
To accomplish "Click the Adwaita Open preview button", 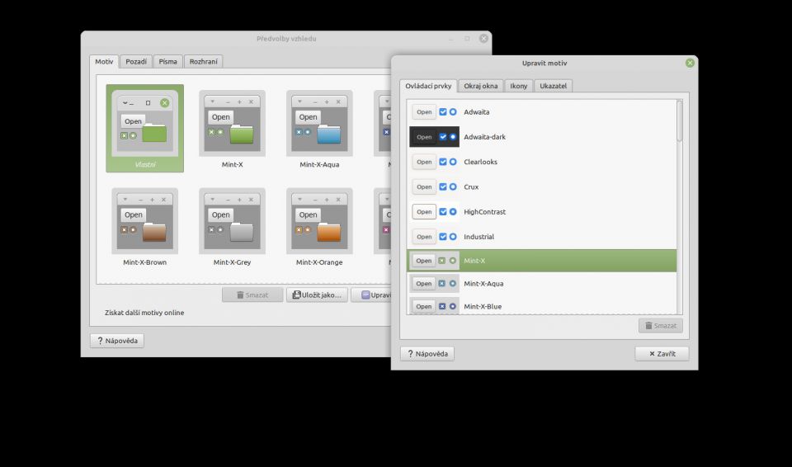I will coord(424,112).
